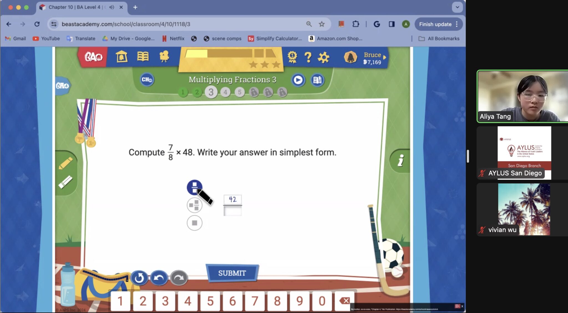The image size is (568, 313).
Task: Toggle Chrome side panel
Action: [391, 24]
